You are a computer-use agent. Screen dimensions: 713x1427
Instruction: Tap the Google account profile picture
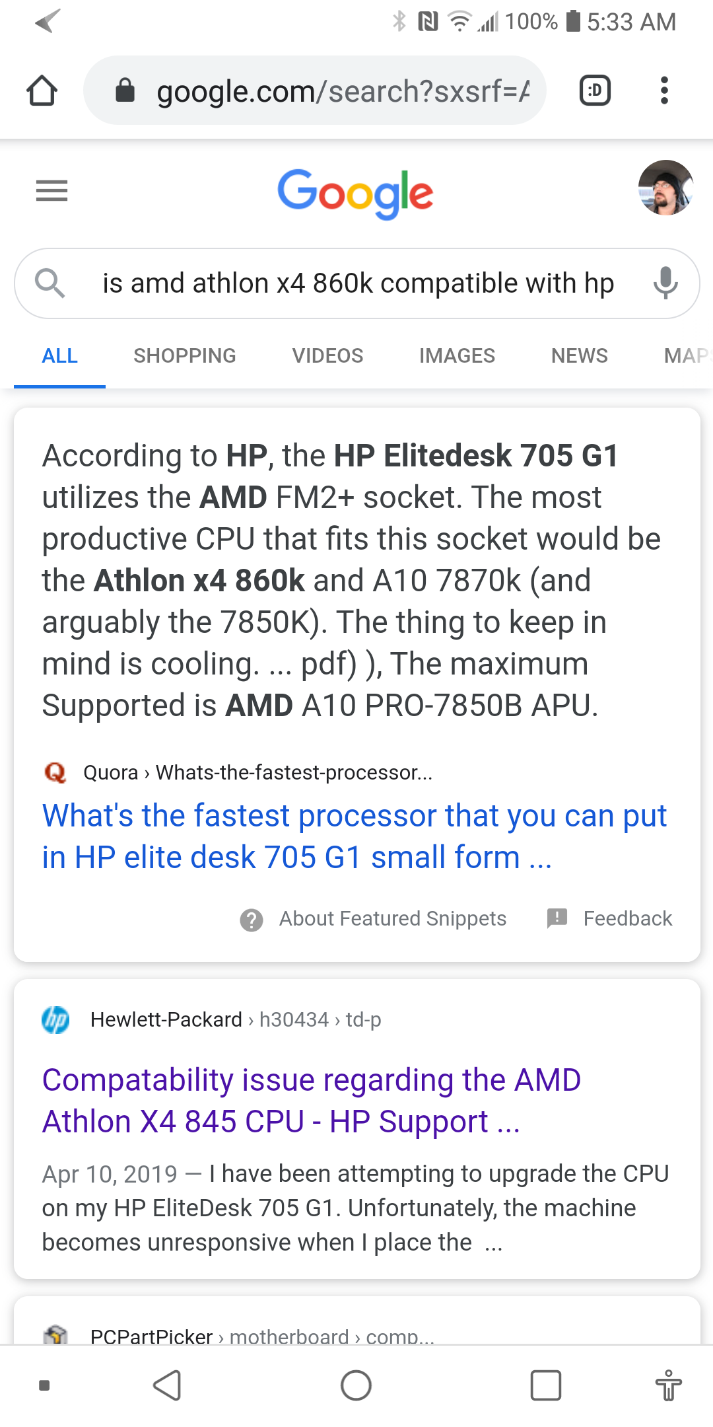pos(665,188)
